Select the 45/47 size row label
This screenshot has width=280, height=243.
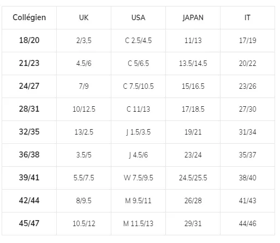pyautogui.click(x=29, y=223)
